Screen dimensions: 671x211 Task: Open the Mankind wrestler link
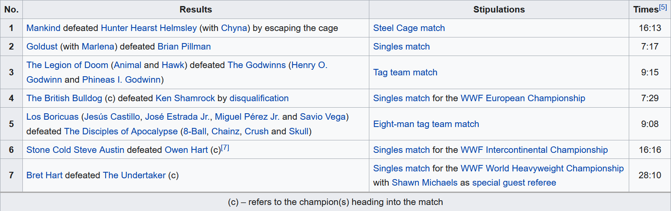[x=44, y=28]
